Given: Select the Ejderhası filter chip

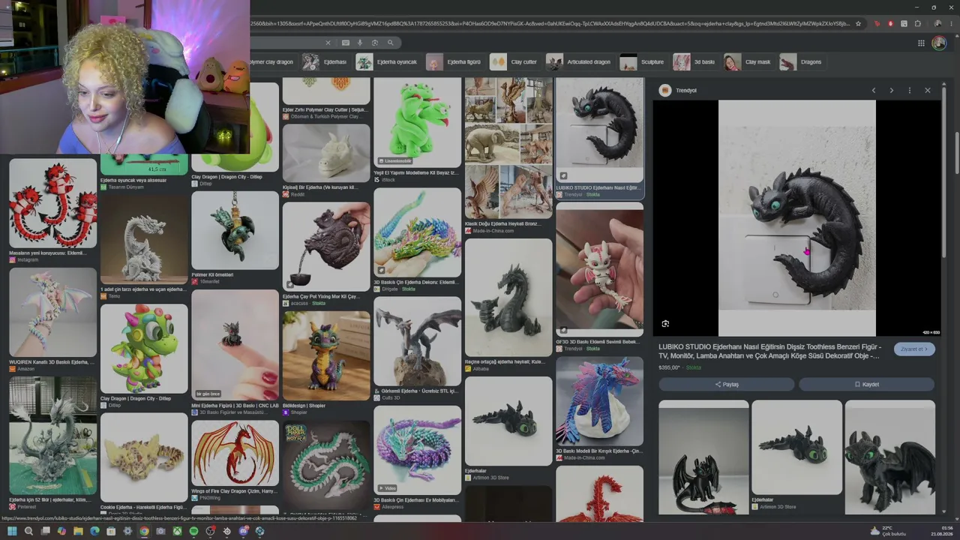Looking at the screenshot, I should [x=325, y=61].
